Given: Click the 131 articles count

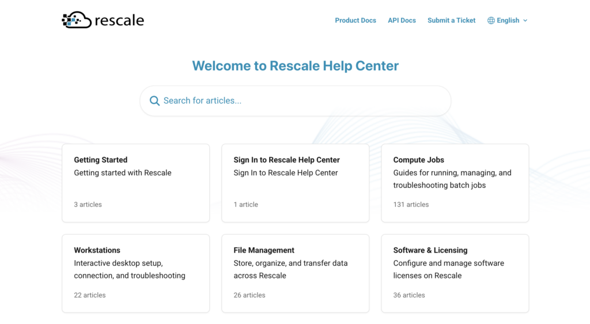Looking at the screenshot, I should (411, 205).
